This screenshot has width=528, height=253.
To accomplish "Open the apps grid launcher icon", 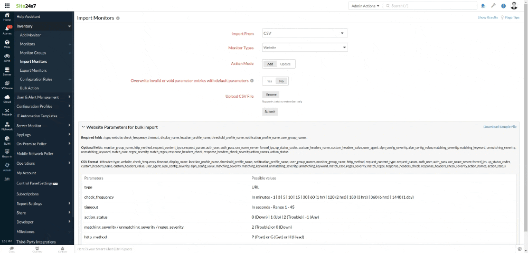I will click(7, 6).
